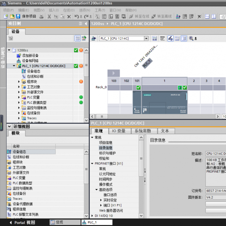Collapse PROFINET接口 [X1] properties node
The height and width of the screenshot is (226, 226).
(x=92, y=164)
